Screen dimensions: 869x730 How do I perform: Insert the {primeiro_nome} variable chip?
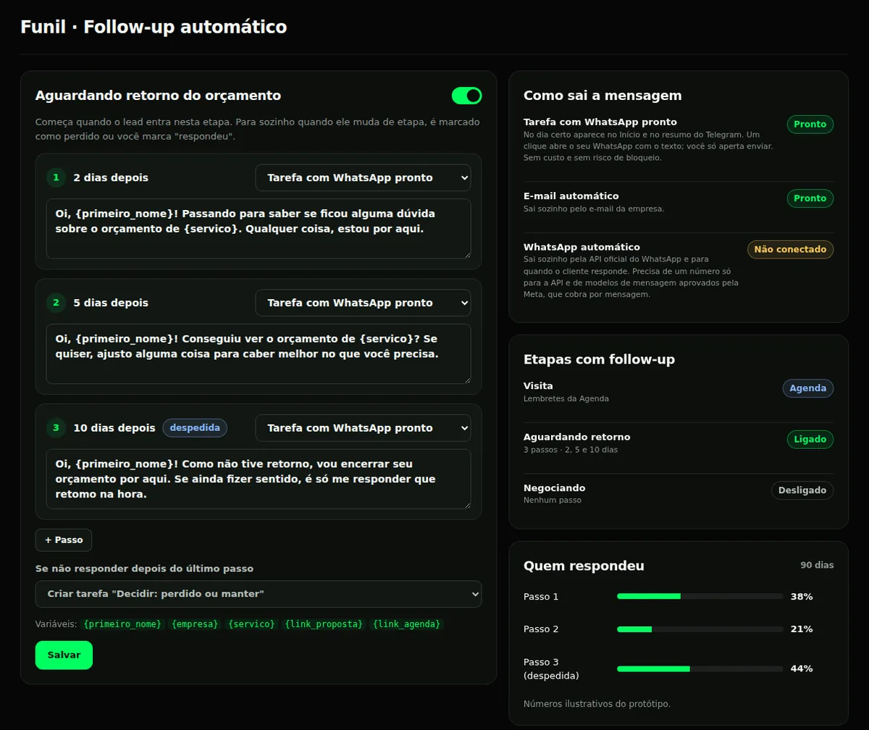122,624
